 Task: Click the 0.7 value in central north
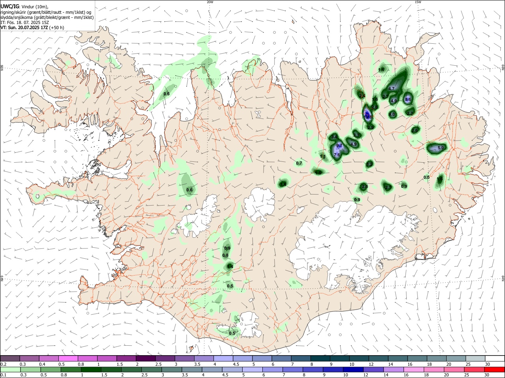tap(299, 163)
